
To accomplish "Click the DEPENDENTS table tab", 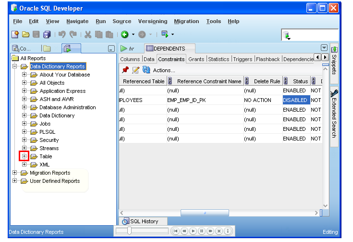I will (169, 49).
